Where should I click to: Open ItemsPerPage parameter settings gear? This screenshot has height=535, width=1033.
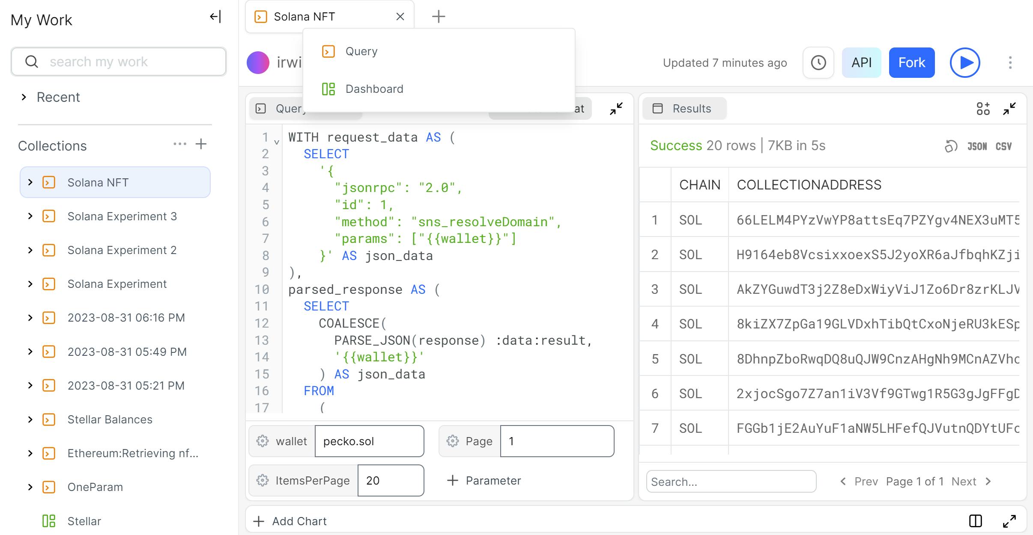pyautogui.click(x=263, y=480)
